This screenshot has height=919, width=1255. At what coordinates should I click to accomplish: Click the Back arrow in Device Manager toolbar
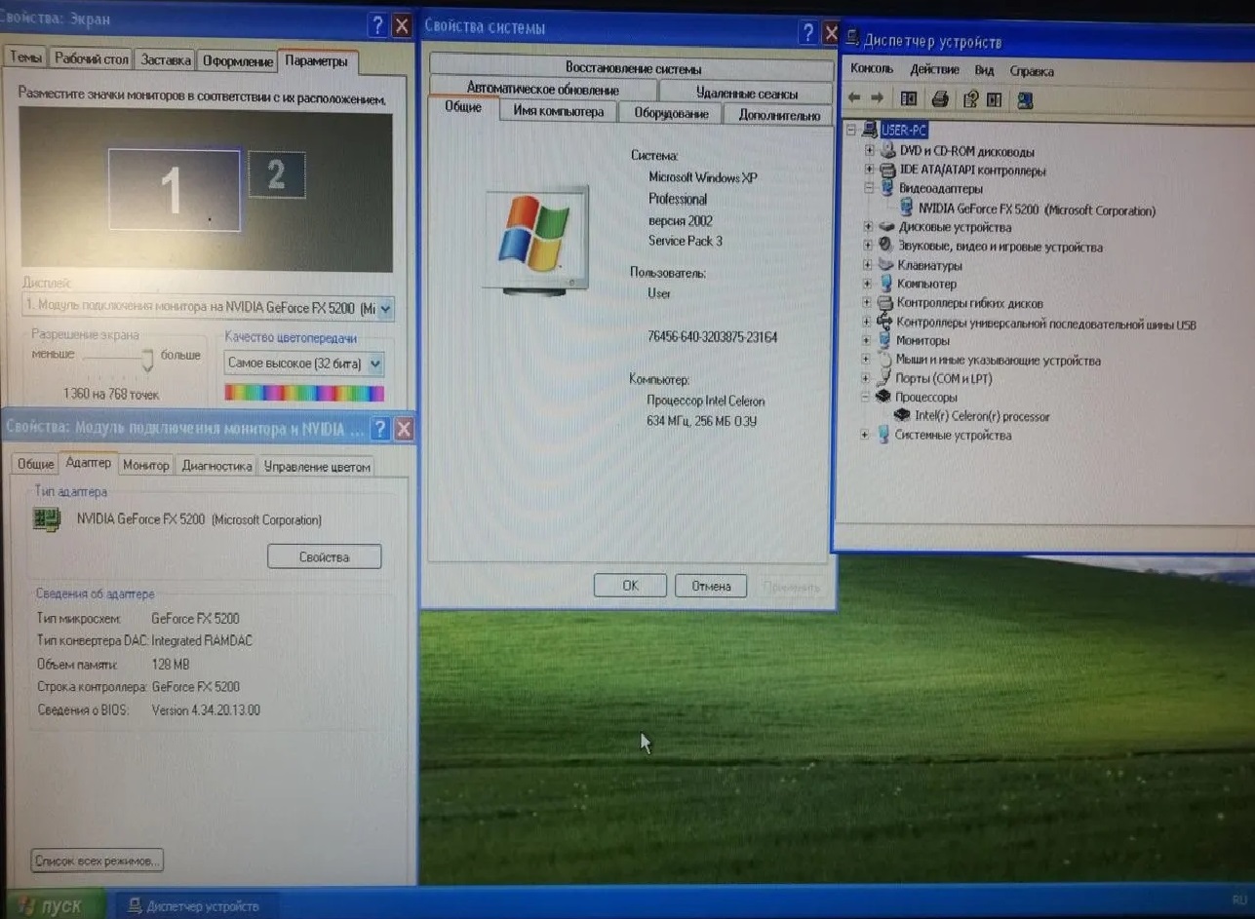(x=855, y=98)
